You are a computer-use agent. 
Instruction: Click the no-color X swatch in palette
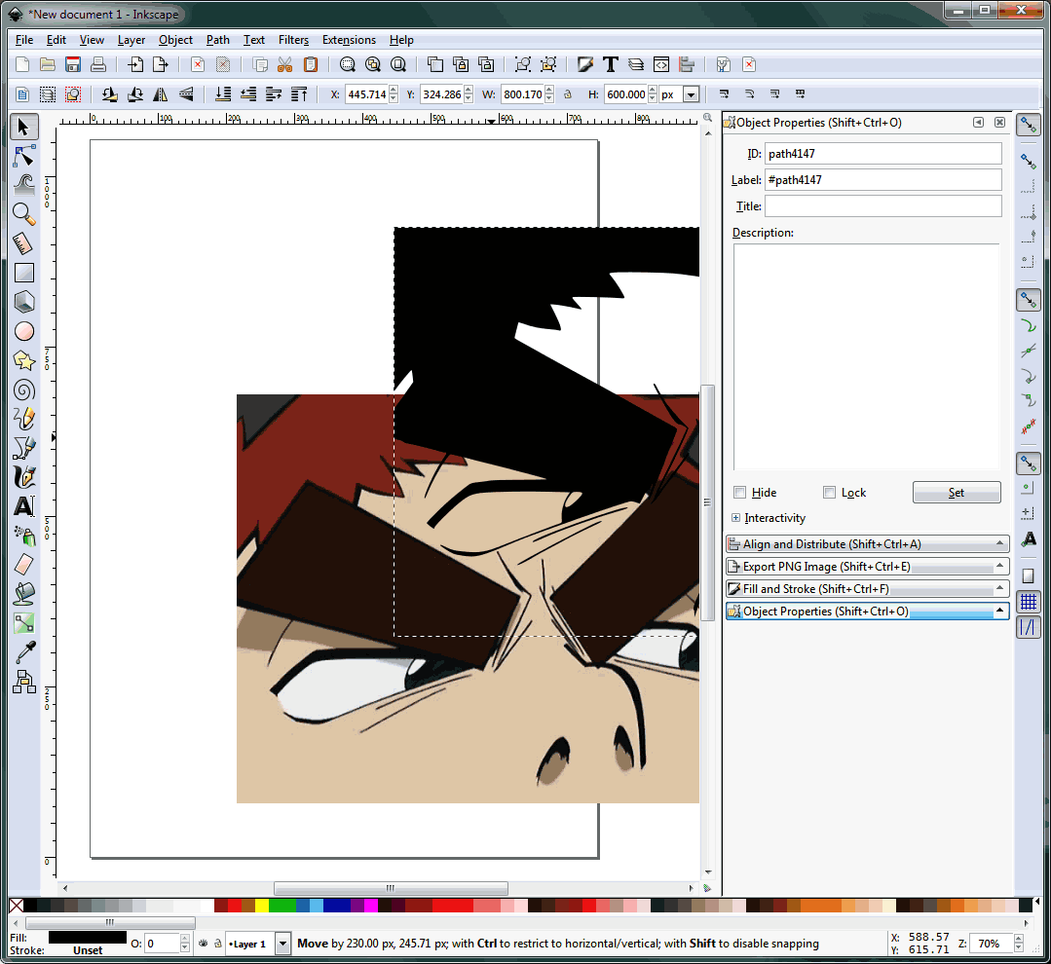(17, 906)
